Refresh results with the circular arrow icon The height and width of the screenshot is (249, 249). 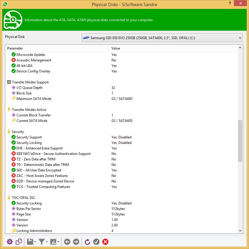tap(87, 242)
